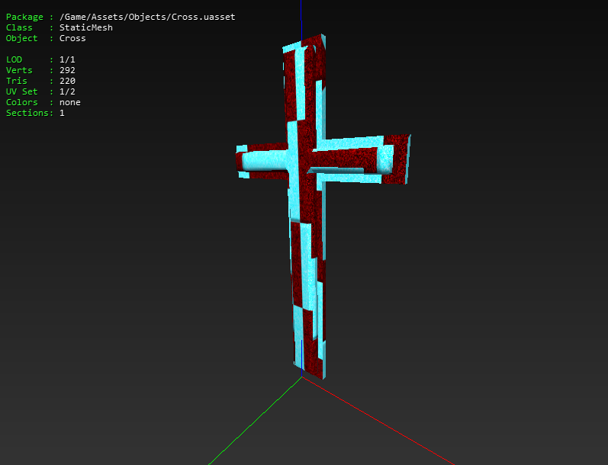Click the Colors value 'none'
608x465 pixels.
pos(69,102)
